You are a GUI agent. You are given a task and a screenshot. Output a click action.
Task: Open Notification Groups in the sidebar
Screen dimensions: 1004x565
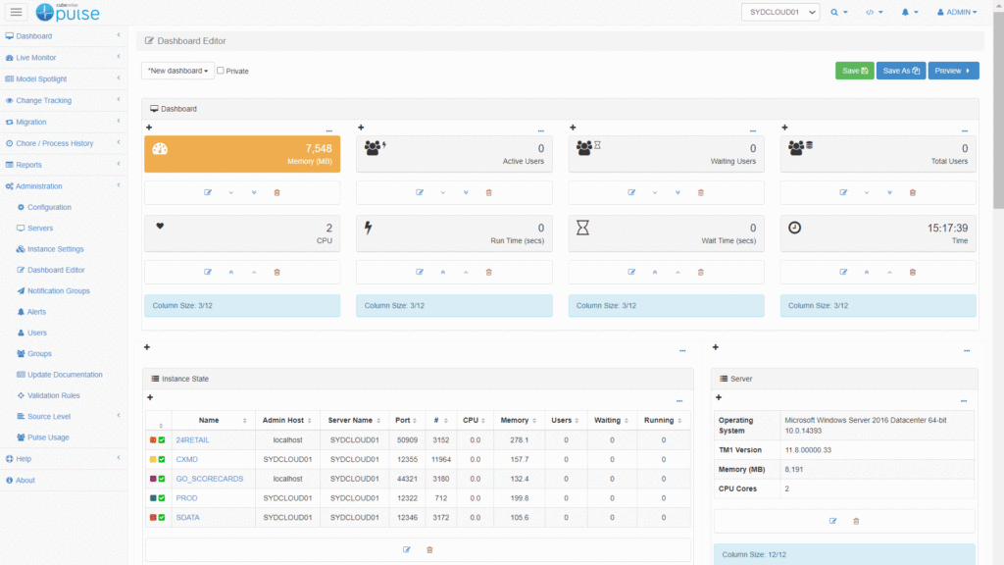click(x=58, y=290)
